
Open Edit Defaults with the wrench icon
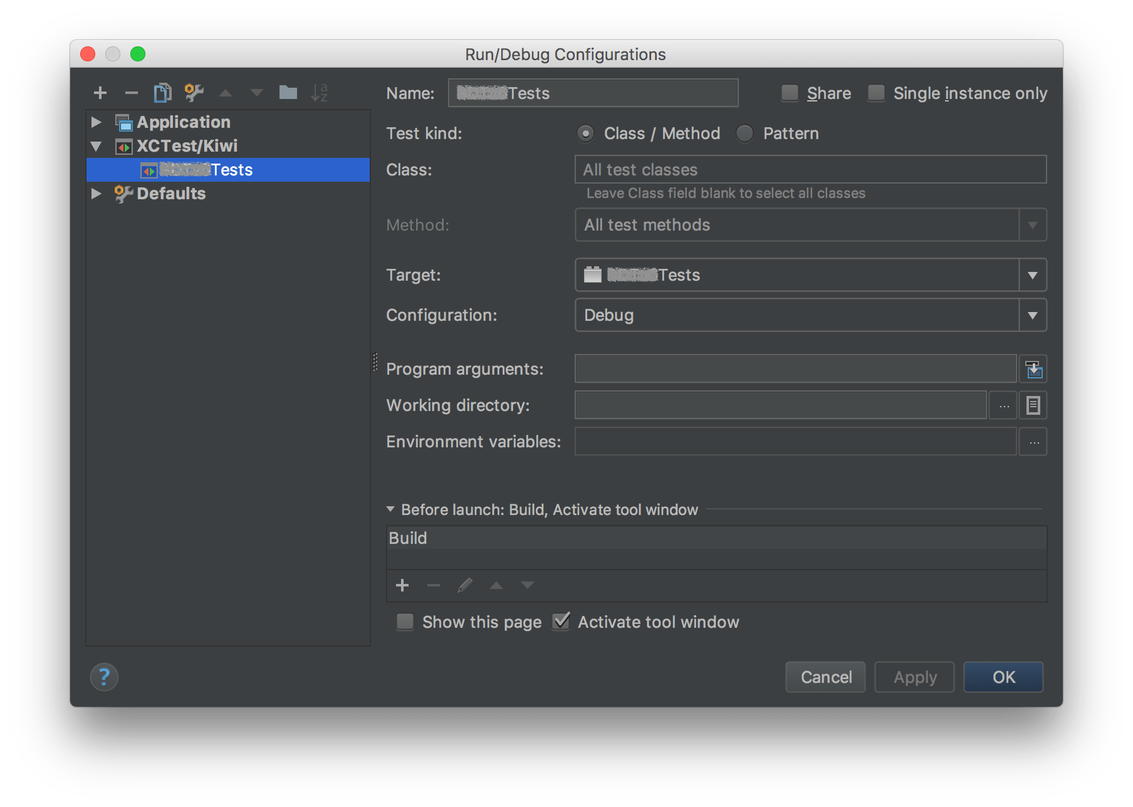point(194,92)
